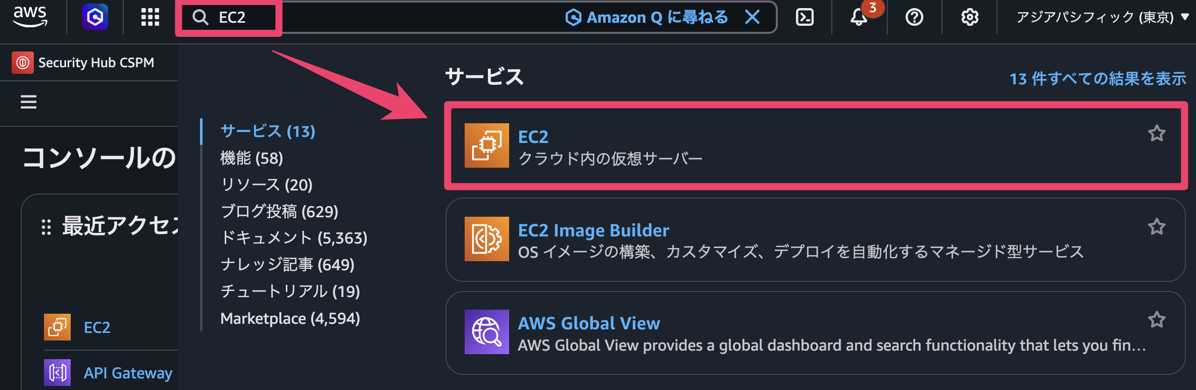Show all 13 service results link
This screenshot has width=1196, height=390.
pyautogui.click(x=1098, y=79)
